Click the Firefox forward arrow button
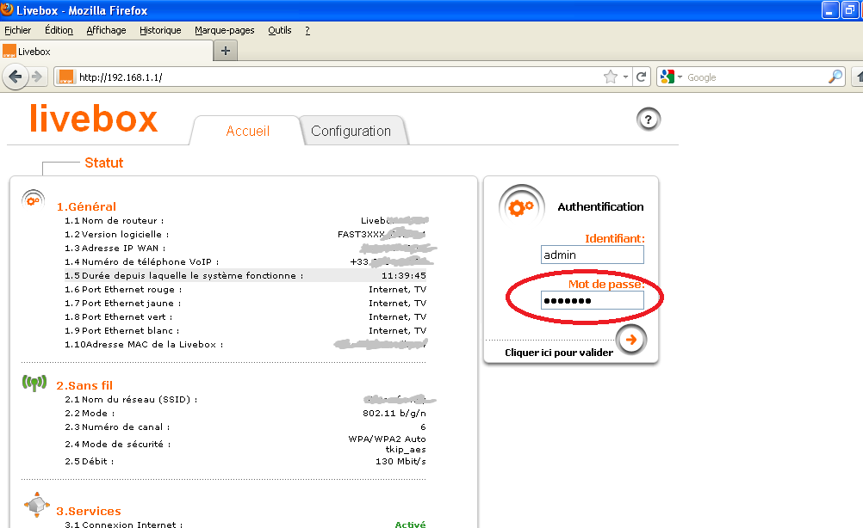The width and height of the screenshot is (863, 528). [37, 77]
